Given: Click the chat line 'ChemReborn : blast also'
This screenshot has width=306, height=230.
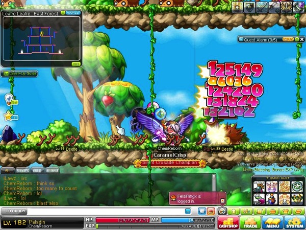Looking at the screenshot, I should [31, 203].
